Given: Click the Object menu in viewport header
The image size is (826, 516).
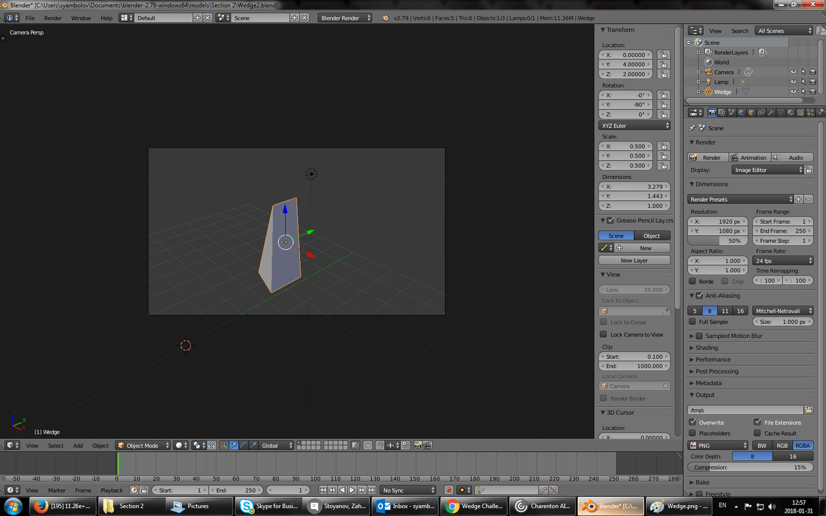Looking at the screenshot, I should (100, 445).
